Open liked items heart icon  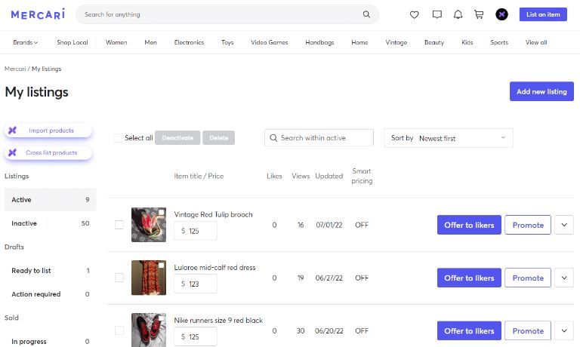tap(415, 14)
